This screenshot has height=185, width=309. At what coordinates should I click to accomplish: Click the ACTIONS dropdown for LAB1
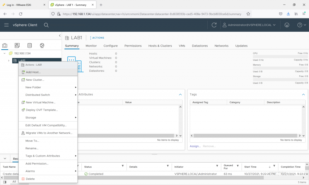[97, 38]
